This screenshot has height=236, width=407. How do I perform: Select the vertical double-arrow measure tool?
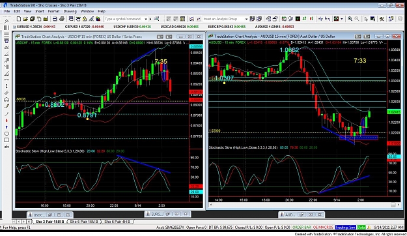pyautogui.click(x=7, y=86)
